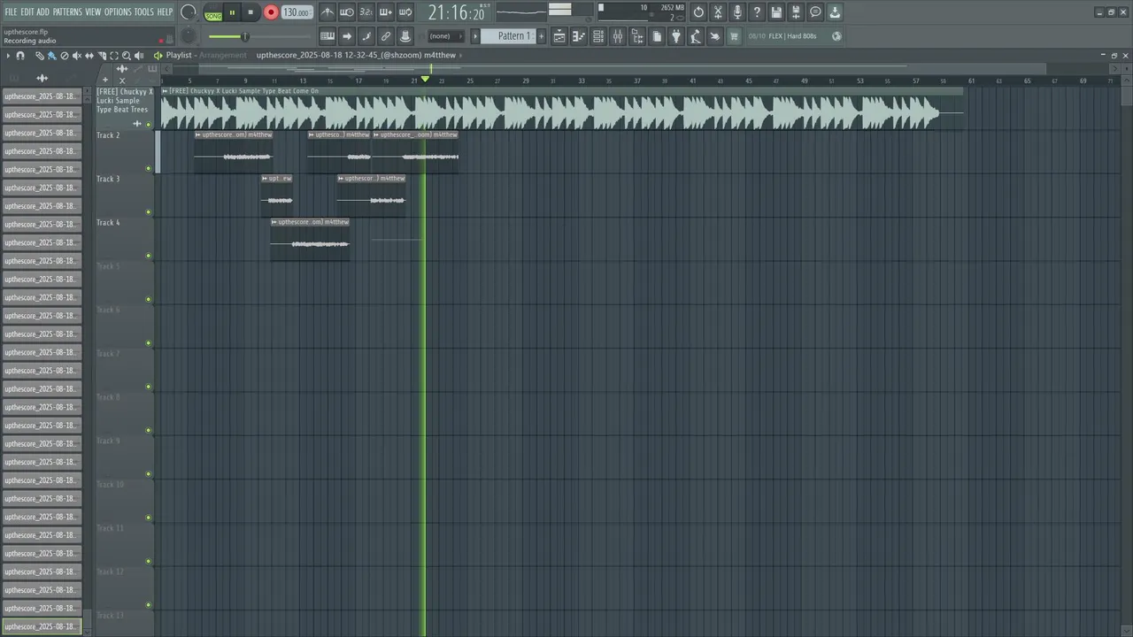1133x637 pixels.
Task: Toggle Track 9 mute light
Action: pyautogui.click(x=149, y=473)
